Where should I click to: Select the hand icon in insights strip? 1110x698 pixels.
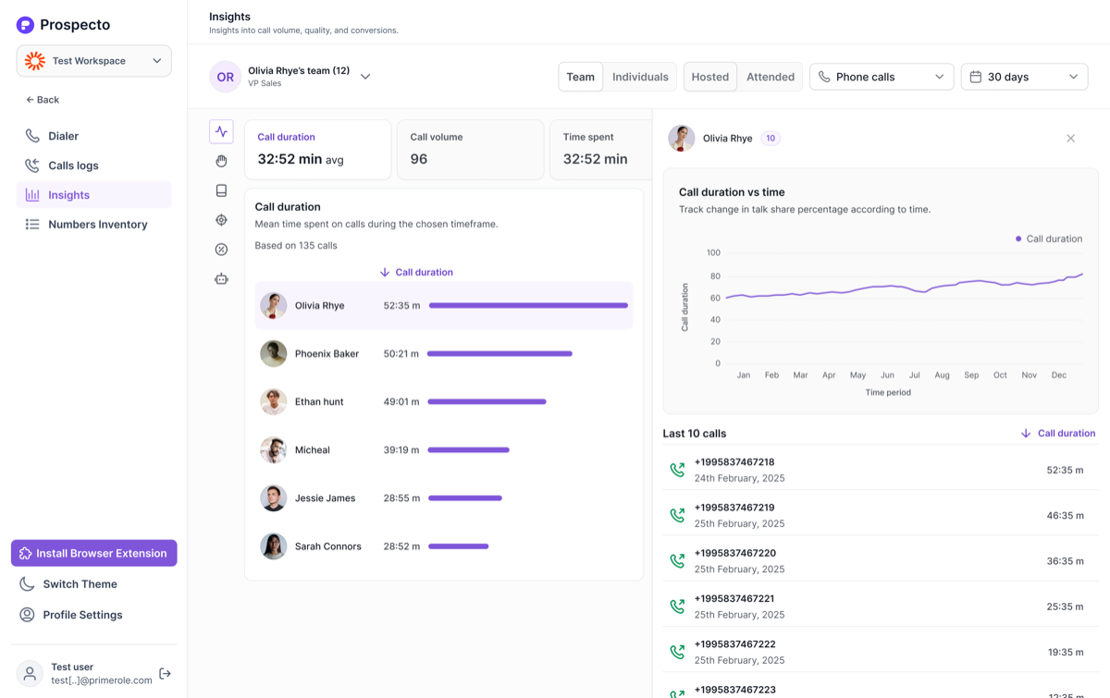coord(221,161)
